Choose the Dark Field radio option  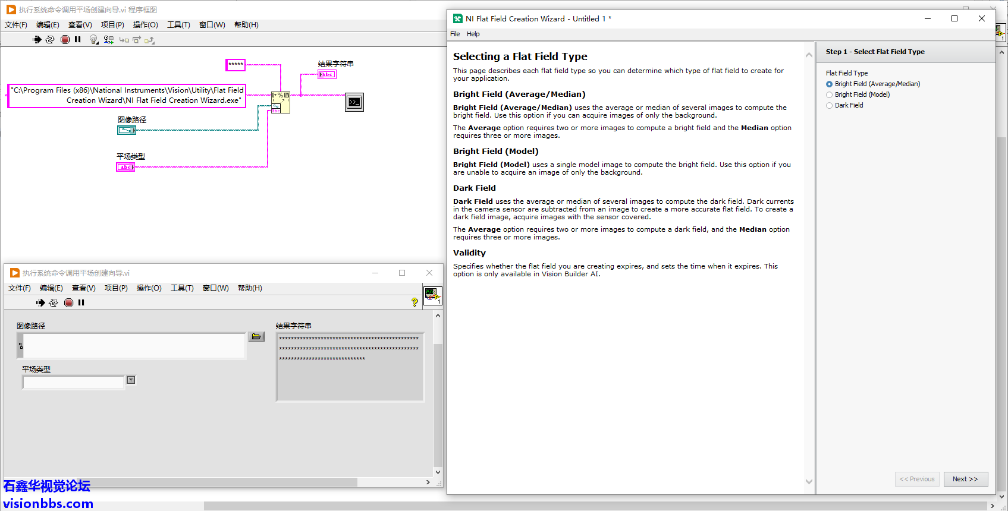click(x=829, y=106)
